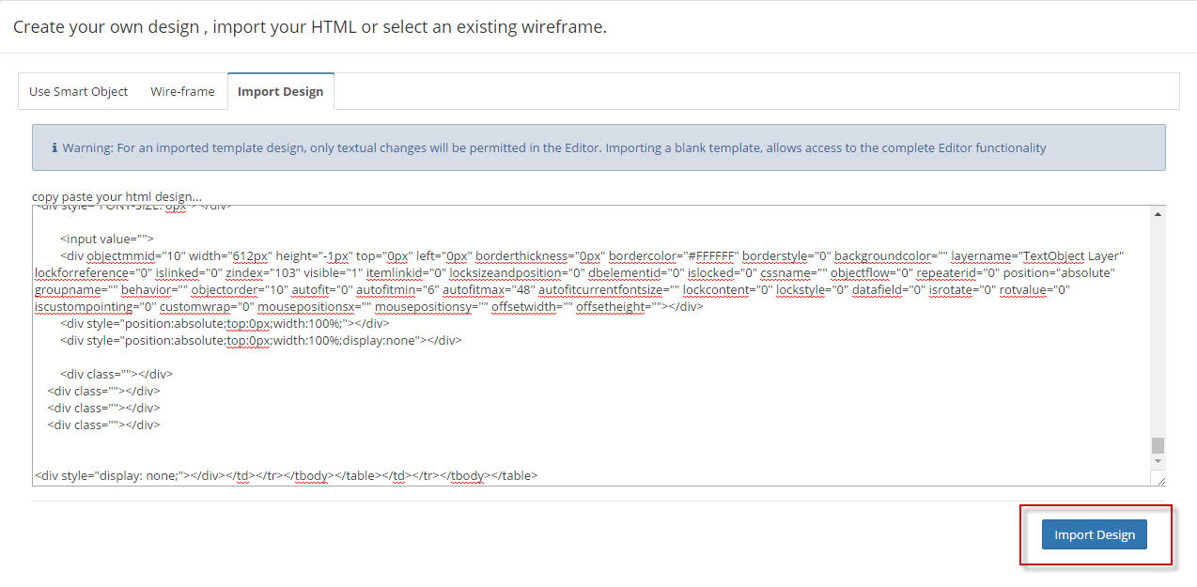This screenshot has width=1197, height=587.
Task: Click the textarea scrollbar down arrow
Action: coord(1158,462)
